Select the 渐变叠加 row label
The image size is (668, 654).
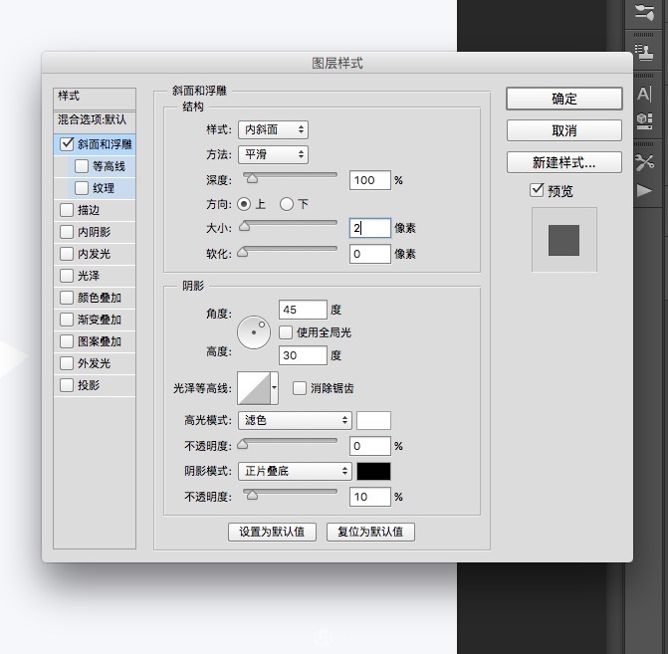[100, 320]
